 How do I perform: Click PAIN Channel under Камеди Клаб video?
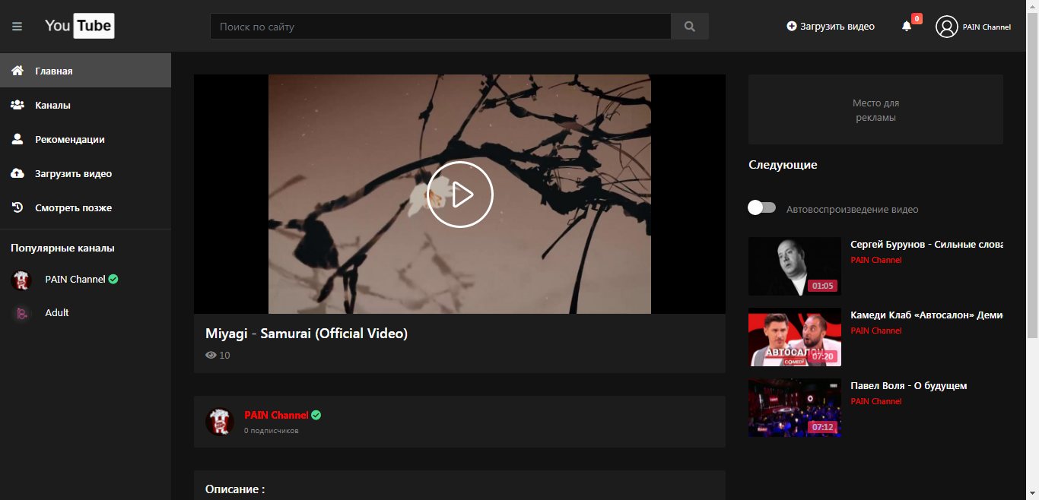pyautogui.click(x=876, y=331)
